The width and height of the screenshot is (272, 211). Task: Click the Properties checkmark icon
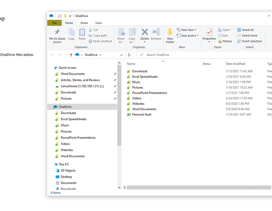(209, 32)
